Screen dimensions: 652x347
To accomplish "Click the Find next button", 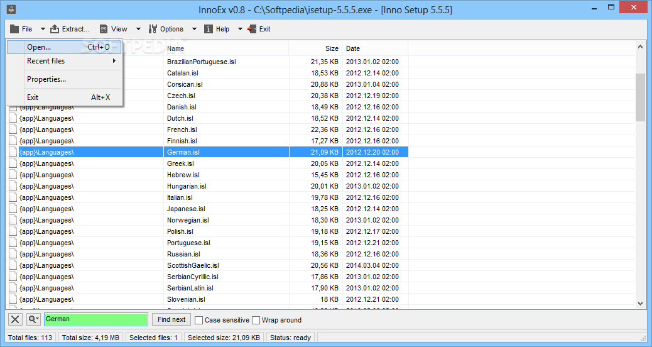I will [171, 319].
